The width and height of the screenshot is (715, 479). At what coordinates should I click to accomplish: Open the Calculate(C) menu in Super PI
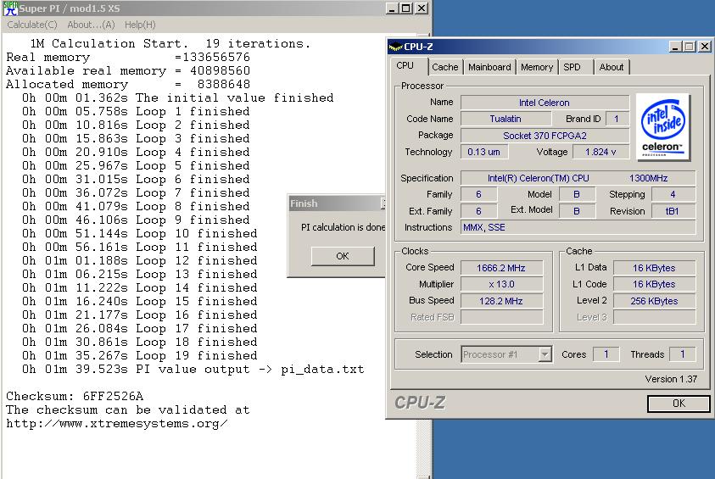pos(32,25)
